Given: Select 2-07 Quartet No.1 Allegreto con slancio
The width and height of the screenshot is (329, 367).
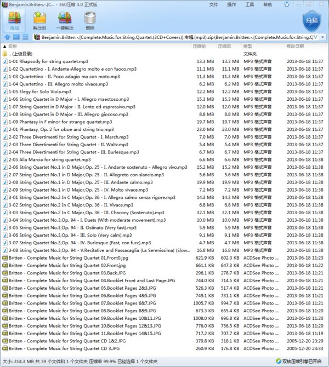Looking at the screenshot, I should pos(164,175).
